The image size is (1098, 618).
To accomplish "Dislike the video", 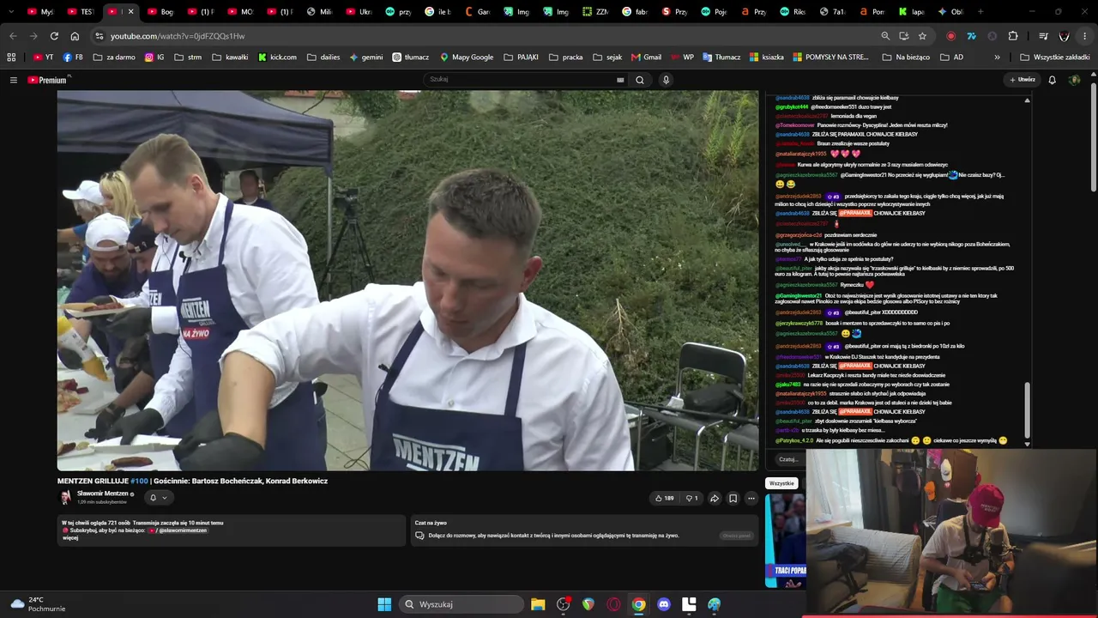I will click(691, 498).
